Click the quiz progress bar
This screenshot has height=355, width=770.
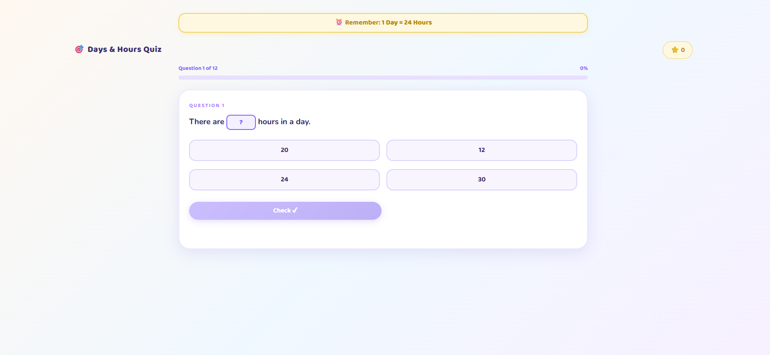click(383, 78)
